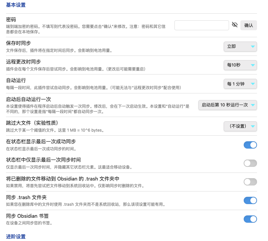
Task: Click inside the password input field
Action: click(201, 25)
